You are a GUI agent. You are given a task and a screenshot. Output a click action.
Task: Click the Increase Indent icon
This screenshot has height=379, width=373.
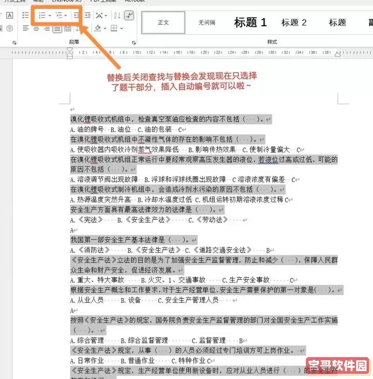[x=87, y=15]
